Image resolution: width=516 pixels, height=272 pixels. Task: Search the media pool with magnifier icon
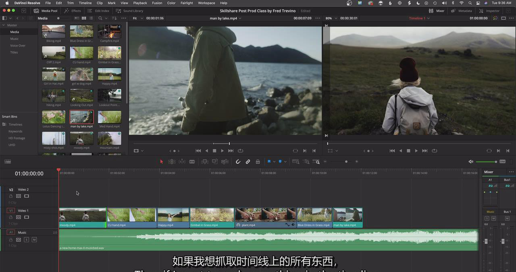coord(100,18)
